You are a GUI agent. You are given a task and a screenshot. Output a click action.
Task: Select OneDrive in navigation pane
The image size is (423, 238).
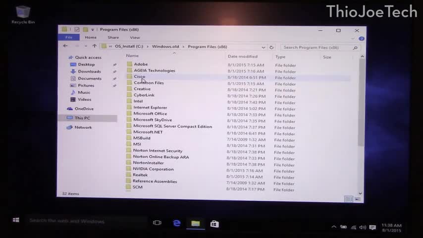point(84,109)
